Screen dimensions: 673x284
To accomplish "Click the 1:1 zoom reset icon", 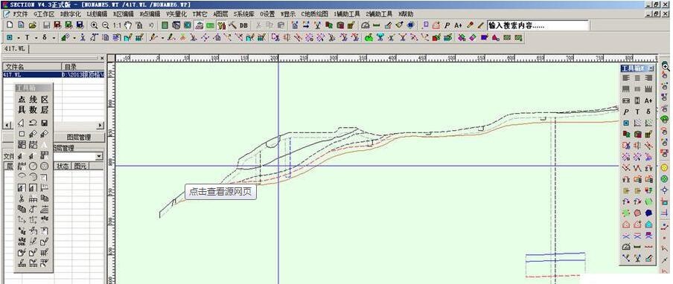I will click(x=117, y=25).
